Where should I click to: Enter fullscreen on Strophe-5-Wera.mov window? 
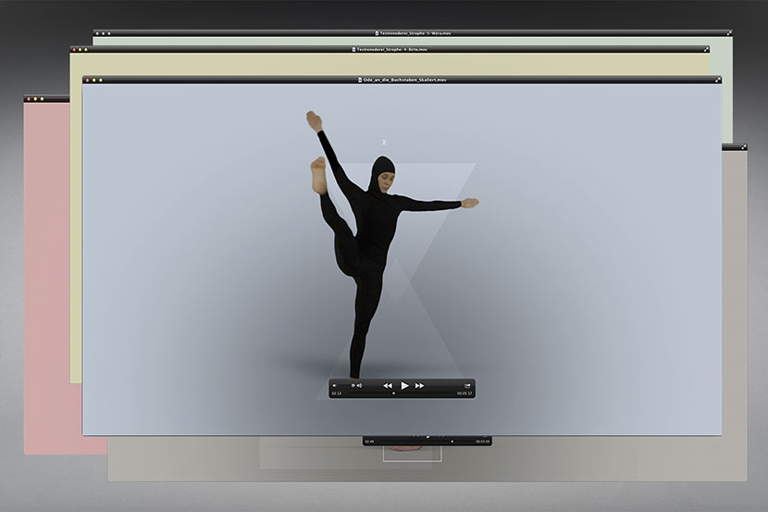pyautogui.click(x=729, y=32)
